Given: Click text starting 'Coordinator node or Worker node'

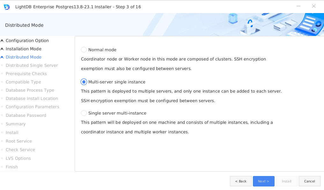Looking at the screenshot, I should [x=173, y=64].
